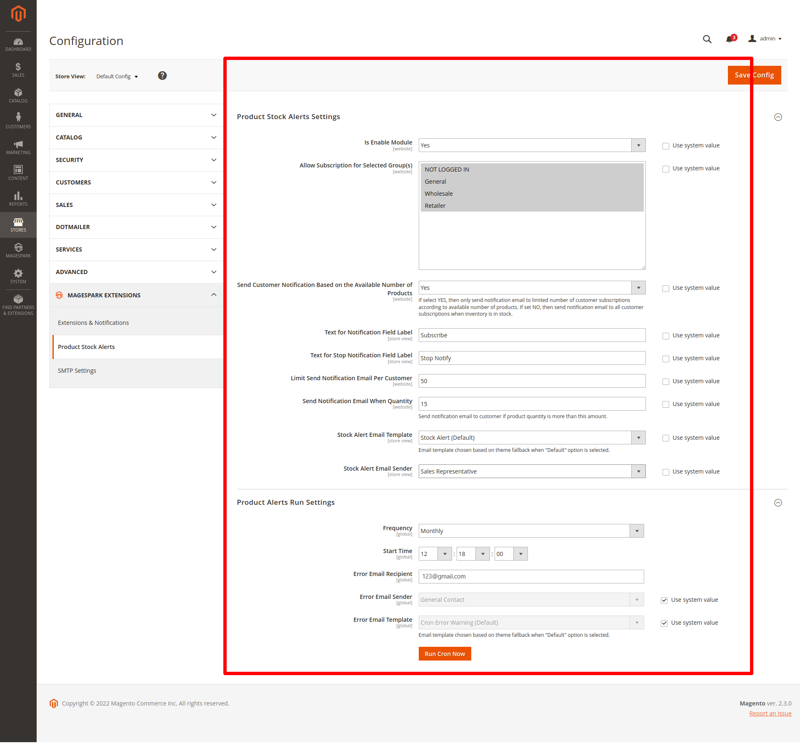Open the Store View Default Config switcher
Image resolution: width=800 pixels, height=743 pixels.
[117, 77]
